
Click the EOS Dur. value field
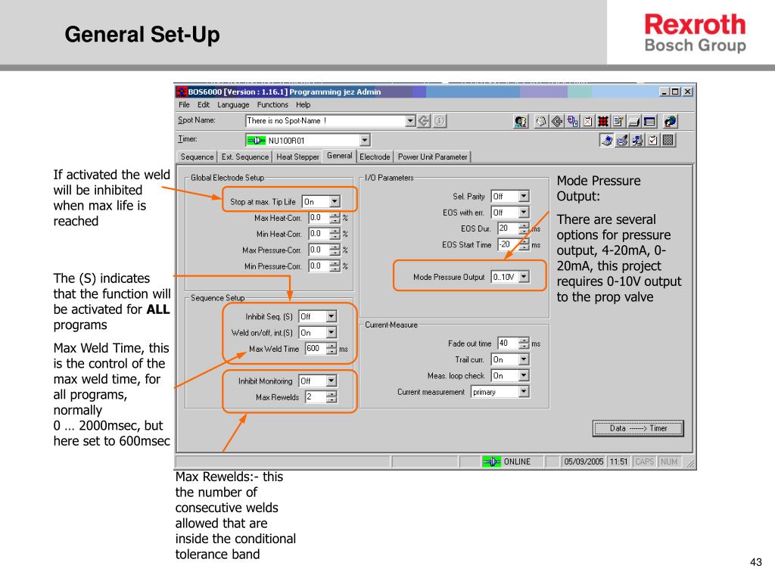point(508,228)
